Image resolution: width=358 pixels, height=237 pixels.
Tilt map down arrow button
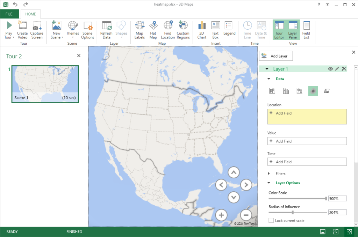coord(234,197)
